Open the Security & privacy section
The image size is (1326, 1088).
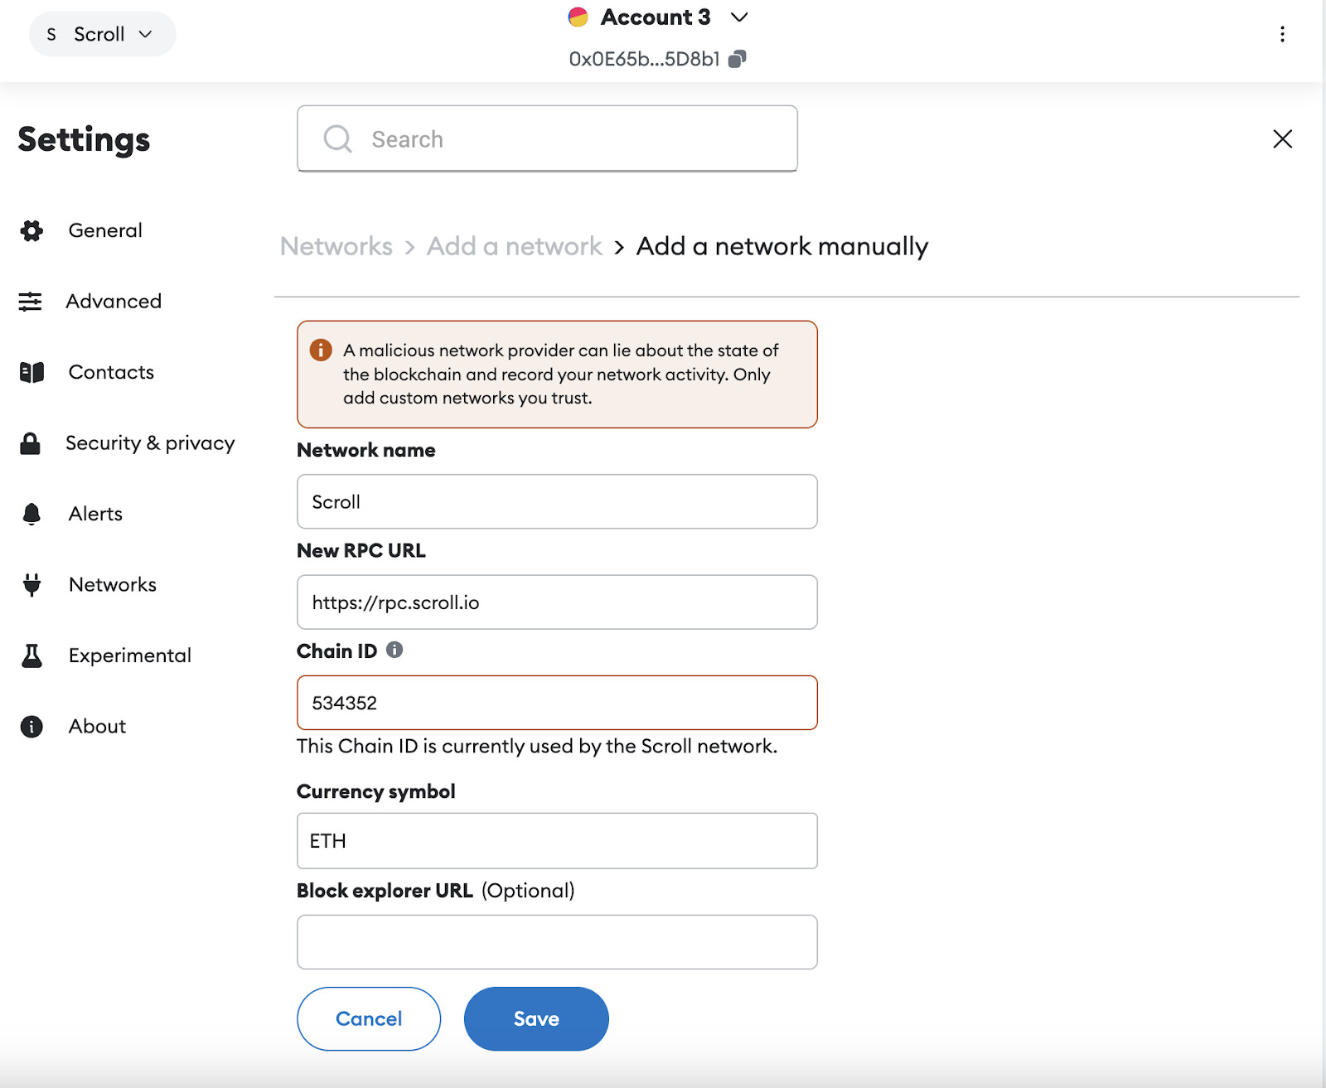pyautogui.click(x=150, y=443)
